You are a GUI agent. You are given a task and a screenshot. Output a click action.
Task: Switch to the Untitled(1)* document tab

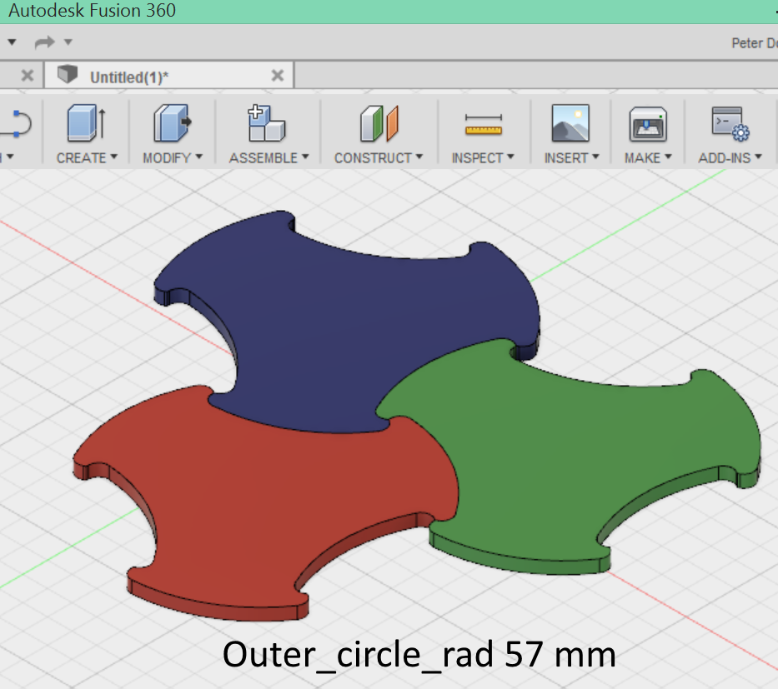[x=129, y=77]
